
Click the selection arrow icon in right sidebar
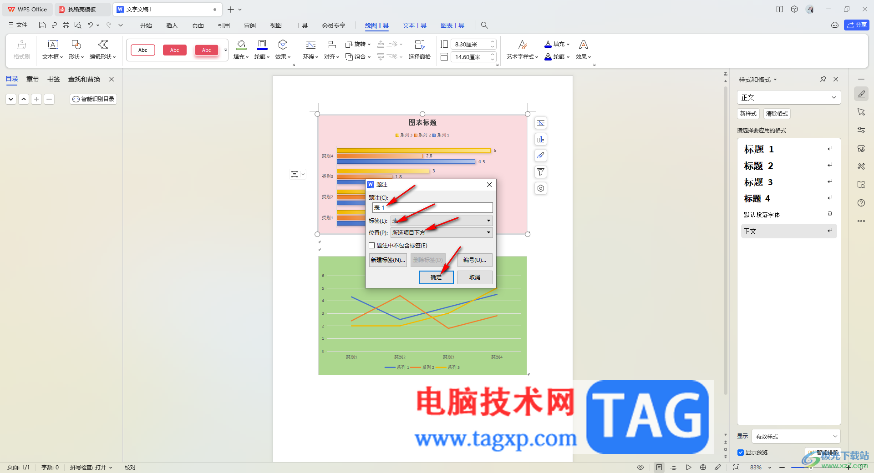point(861,112)
